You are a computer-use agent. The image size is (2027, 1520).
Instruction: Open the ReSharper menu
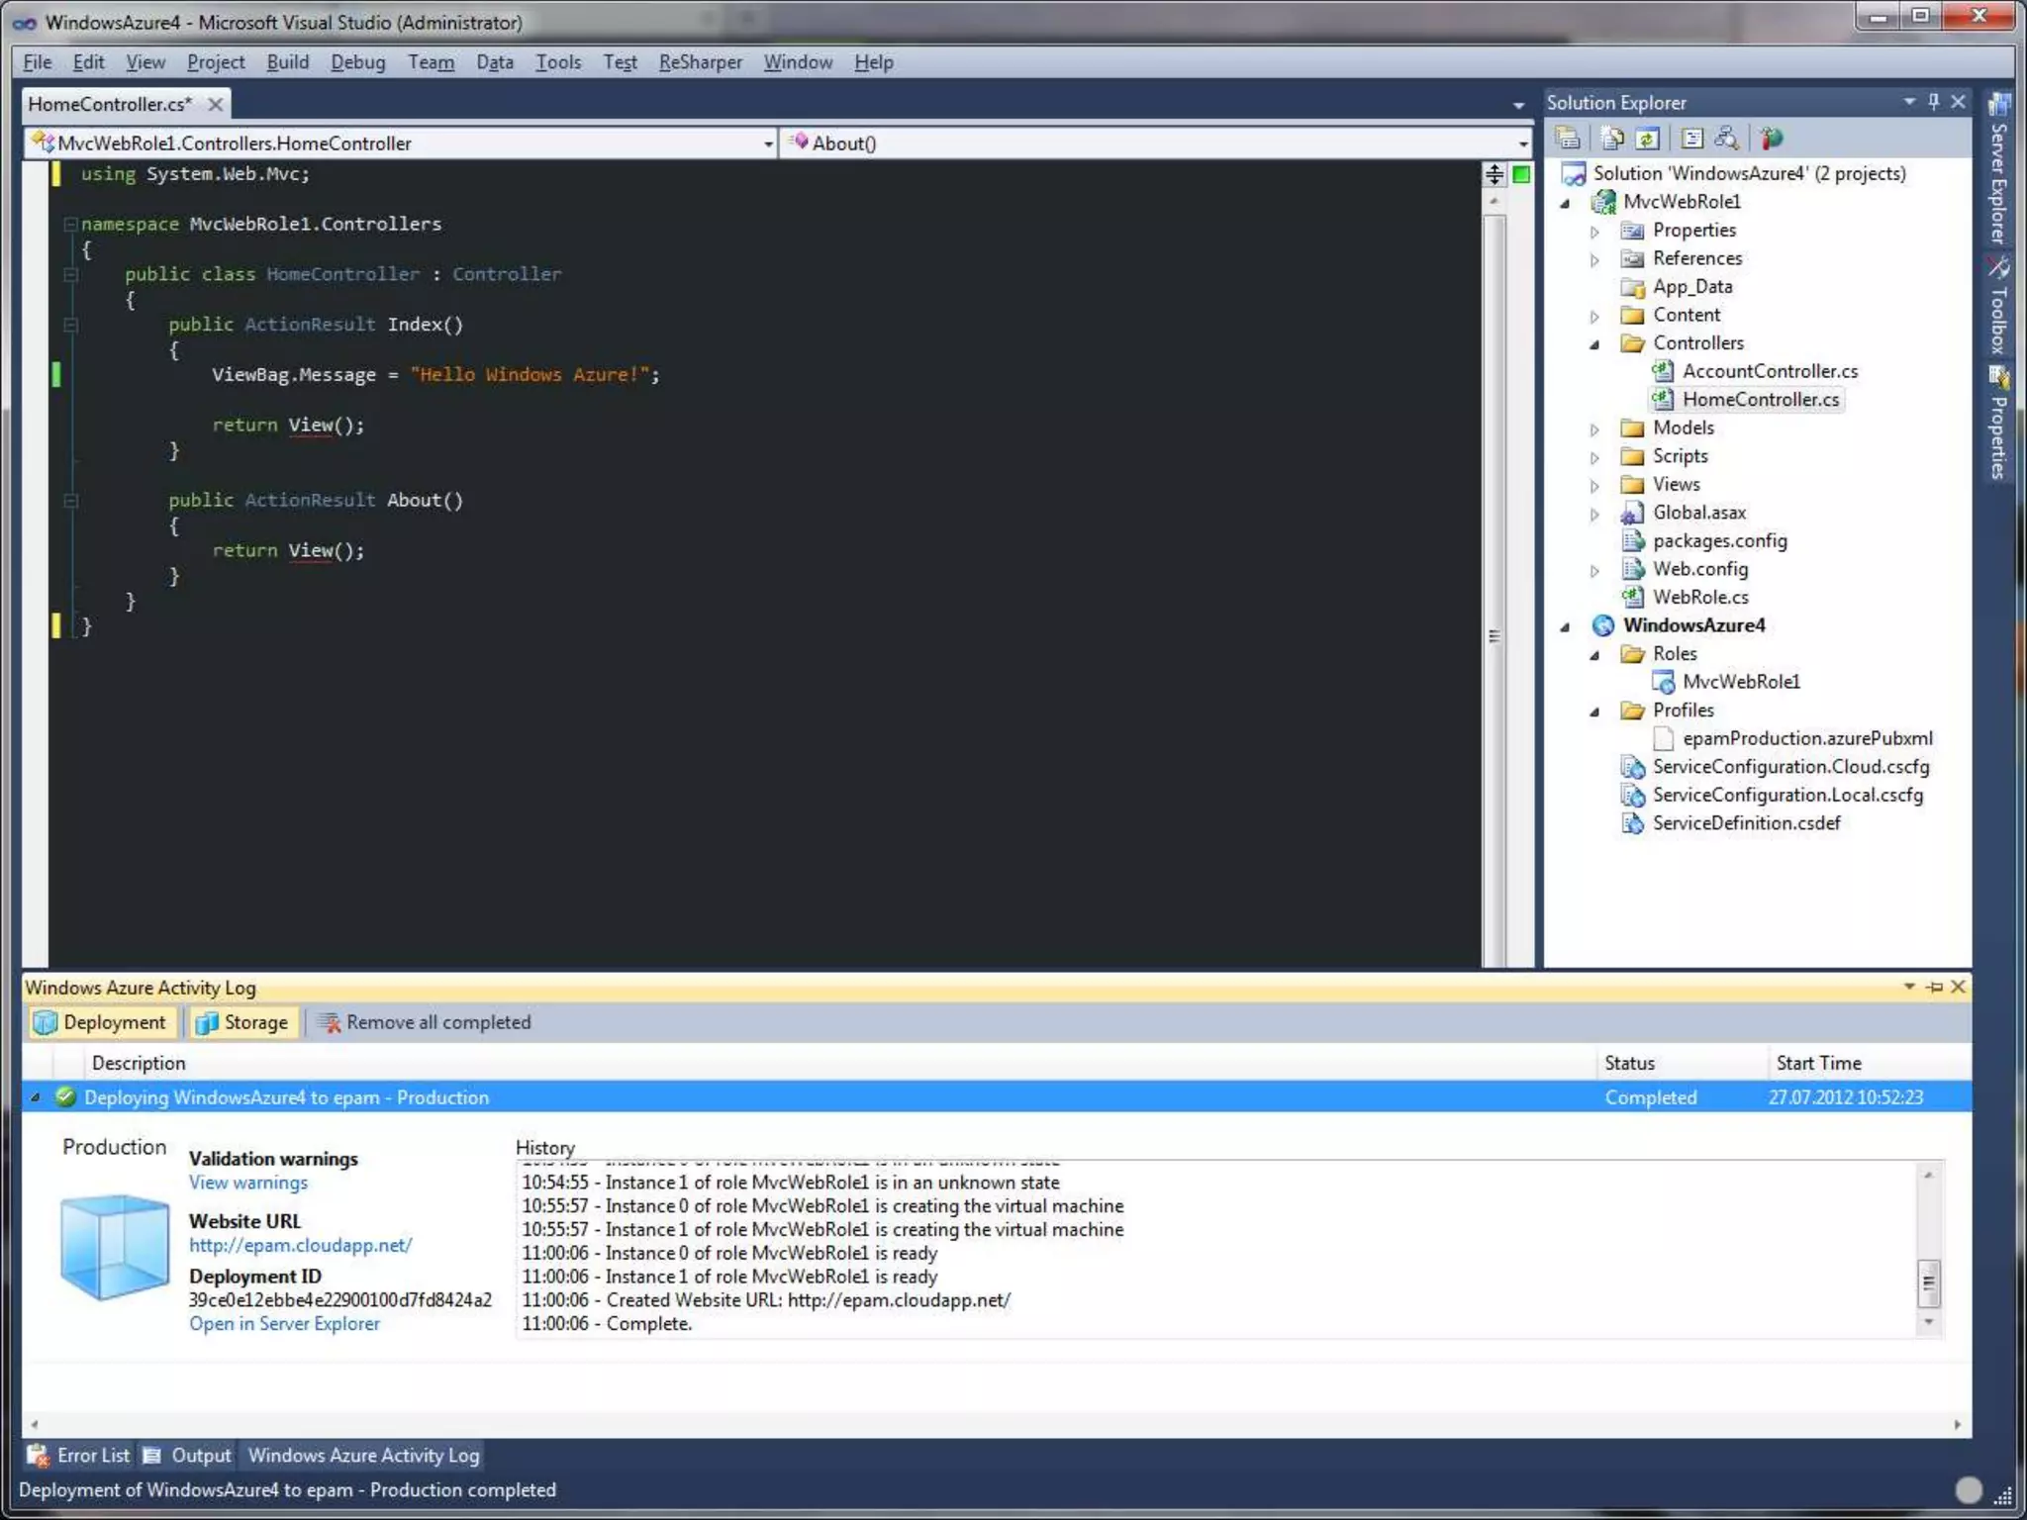click(700, 62)
